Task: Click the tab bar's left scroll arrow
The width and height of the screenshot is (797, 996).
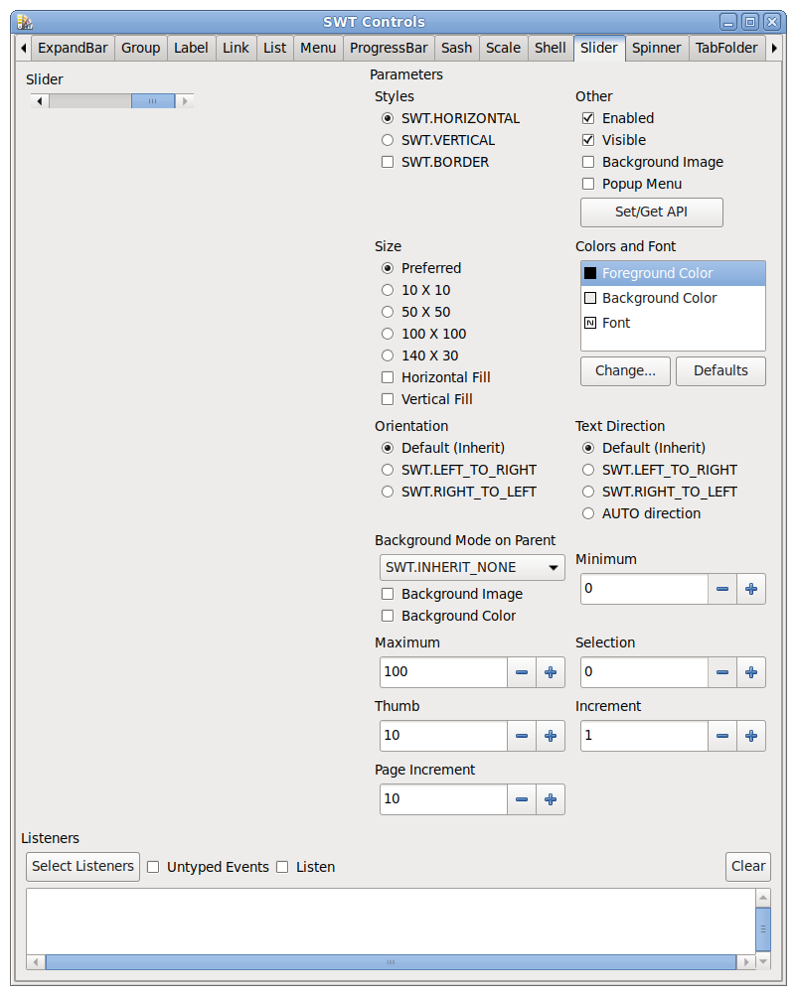Action: (x=24, y=49)
